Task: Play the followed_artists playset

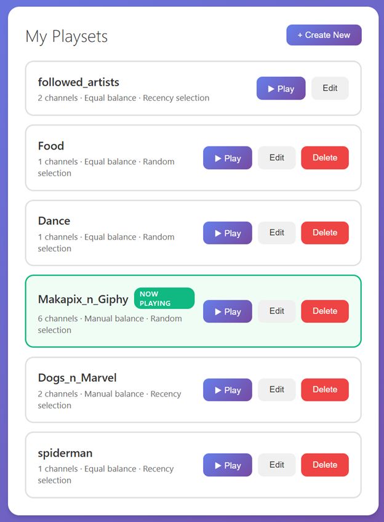Action: coord(281,89)
